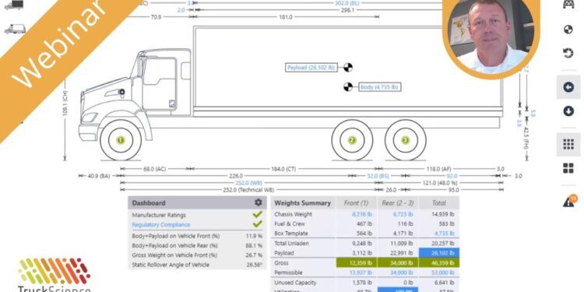Click the Total Unladen row label
584x292 pixels.
(291, 243)
